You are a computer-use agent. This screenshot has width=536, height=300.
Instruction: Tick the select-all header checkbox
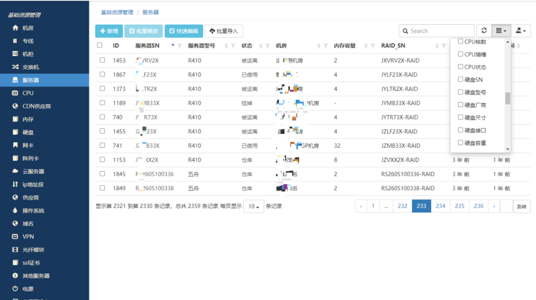click(100, 45)
